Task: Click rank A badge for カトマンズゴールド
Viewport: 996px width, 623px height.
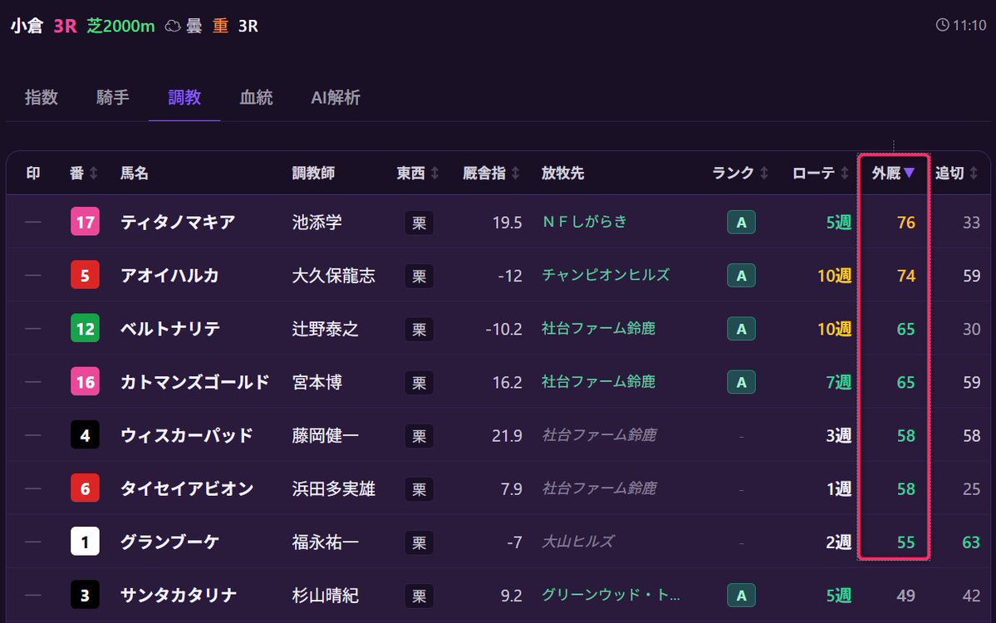Action: 741,382
